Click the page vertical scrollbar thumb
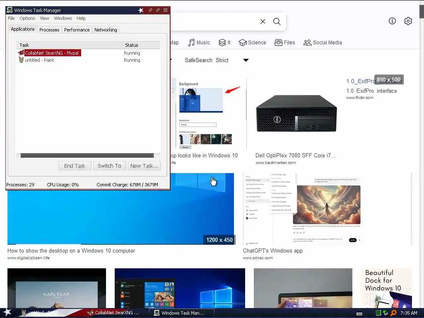Screen dimensions: 424x318 422,11
